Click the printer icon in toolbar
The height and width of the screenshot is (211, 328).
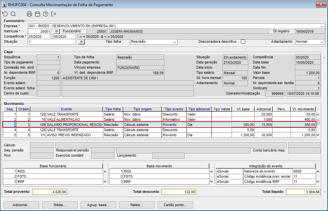click(29, 14)
